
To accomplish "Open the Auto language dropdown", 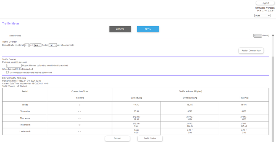I will (x=262, y=16).
